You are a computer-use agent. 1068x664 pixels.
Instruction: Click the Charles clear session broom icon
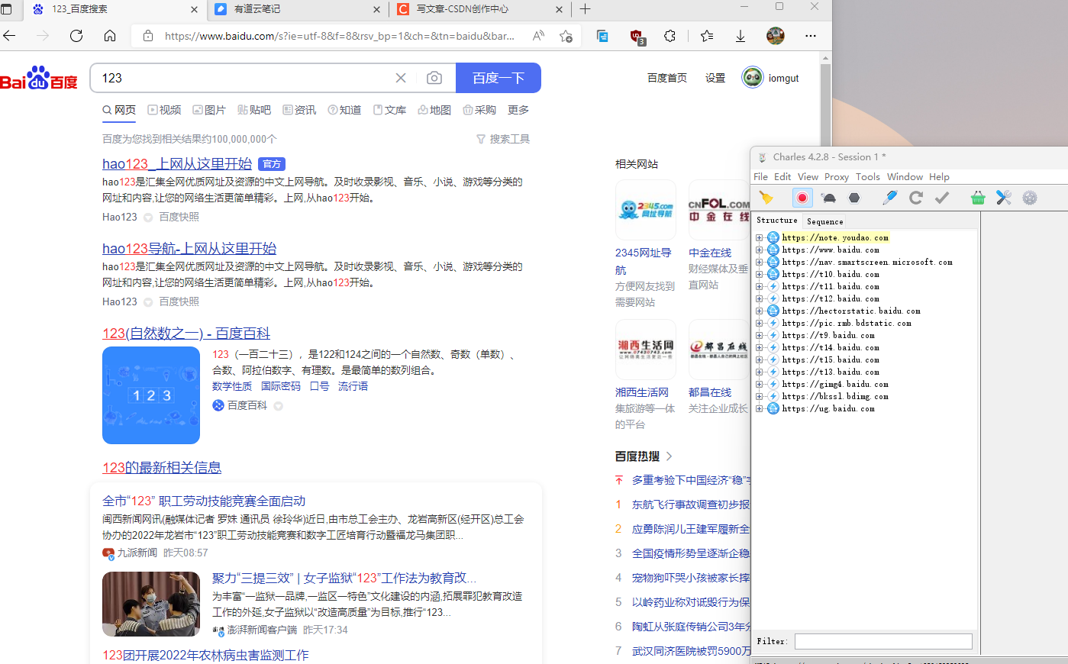[766, 198]
